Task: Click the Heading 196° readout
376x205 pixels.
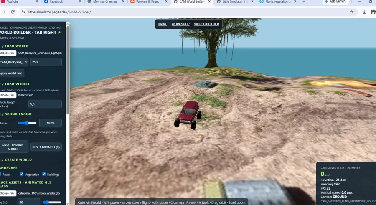Action: [x=330, y=184]
